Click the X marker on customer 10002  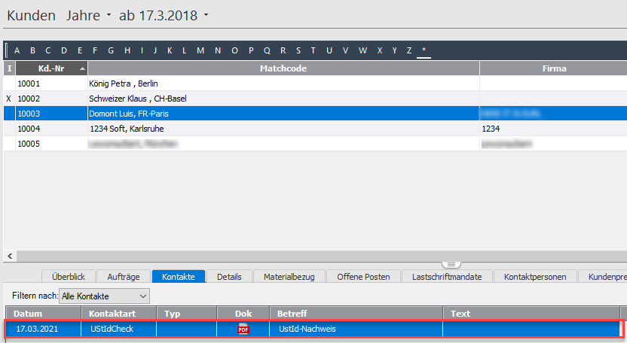(x=9, y=99)
